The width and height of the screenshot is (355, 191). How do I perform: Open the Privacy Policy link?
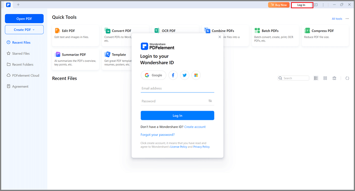[201, 147]
